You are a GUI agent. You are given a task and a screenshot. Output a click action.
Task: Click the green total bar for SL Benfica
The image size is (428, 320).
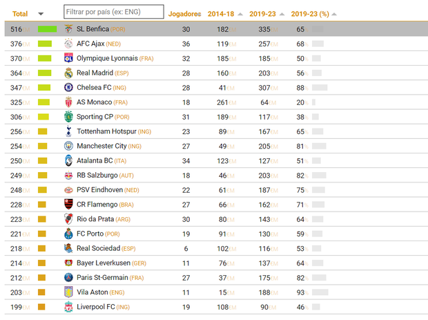click(47, 29)
